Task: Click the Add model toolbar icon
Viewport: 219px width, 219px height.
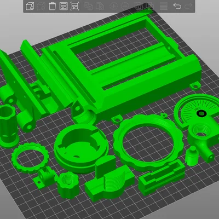Action: [x=30, y=6]
